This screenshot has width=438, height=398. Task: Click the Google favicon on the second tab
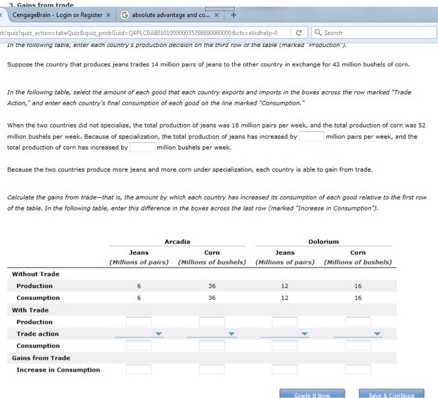point(125,15)
